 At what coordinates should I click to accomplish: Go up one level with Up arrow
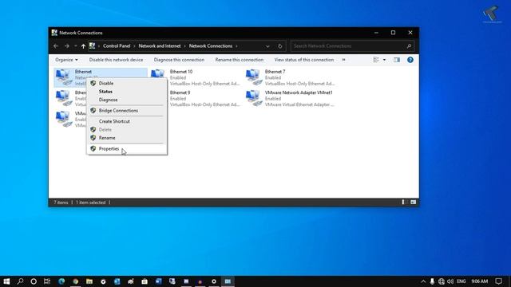click(x=83, y=46)
